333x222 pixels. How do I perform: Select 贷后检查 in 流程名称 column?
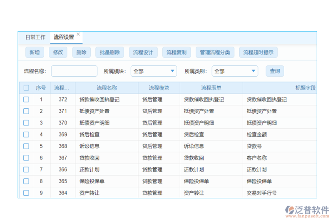point(89,135)
